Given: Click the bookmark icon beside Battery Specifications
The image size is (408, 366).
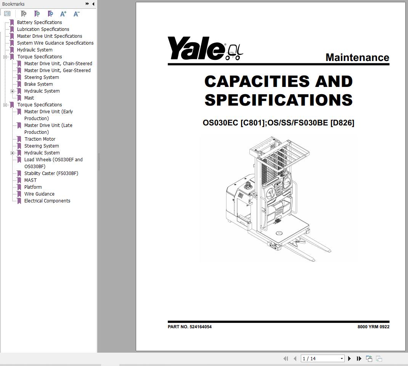Looking at the screenshot, I should click(x=12, y=22).
